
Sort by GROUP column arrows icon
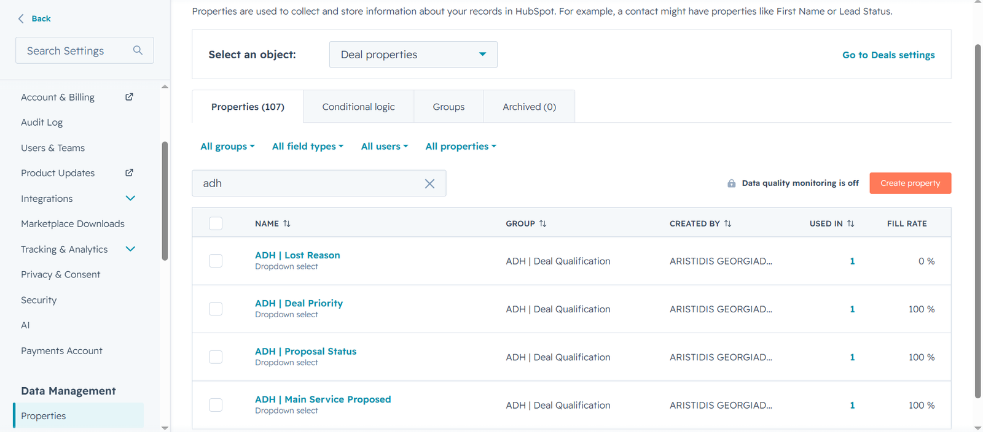[x=542, y=223]
